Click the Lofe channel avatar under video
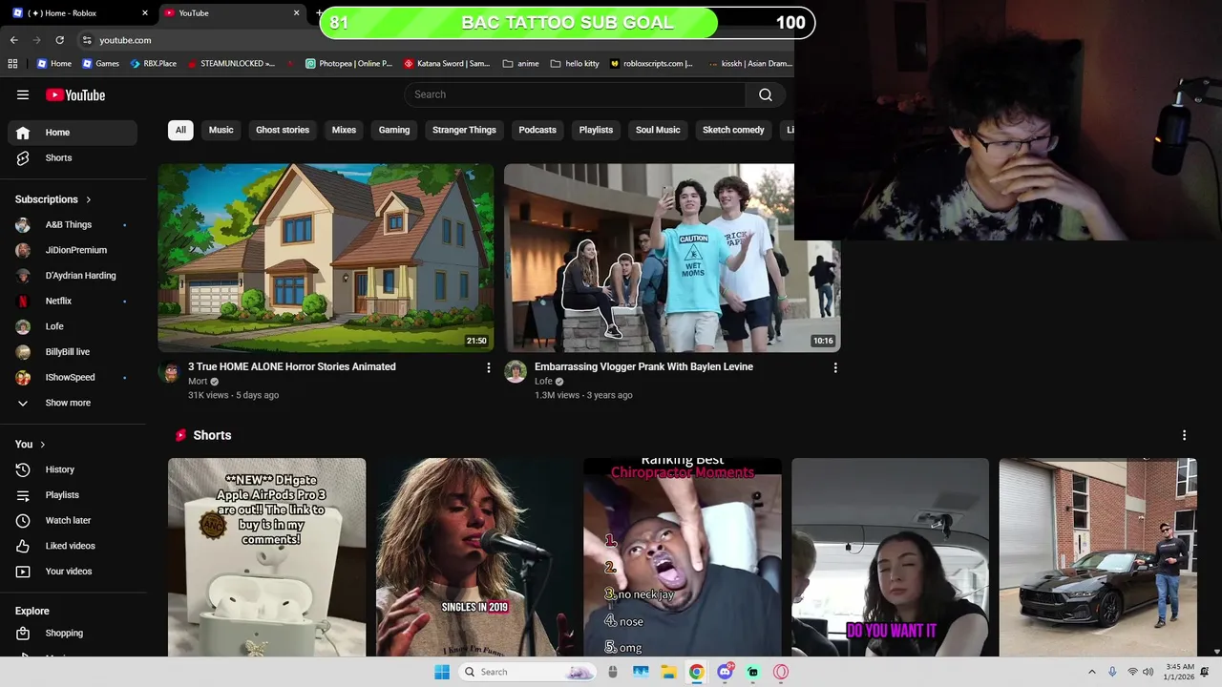1222x687 pixels. point(516,372)
